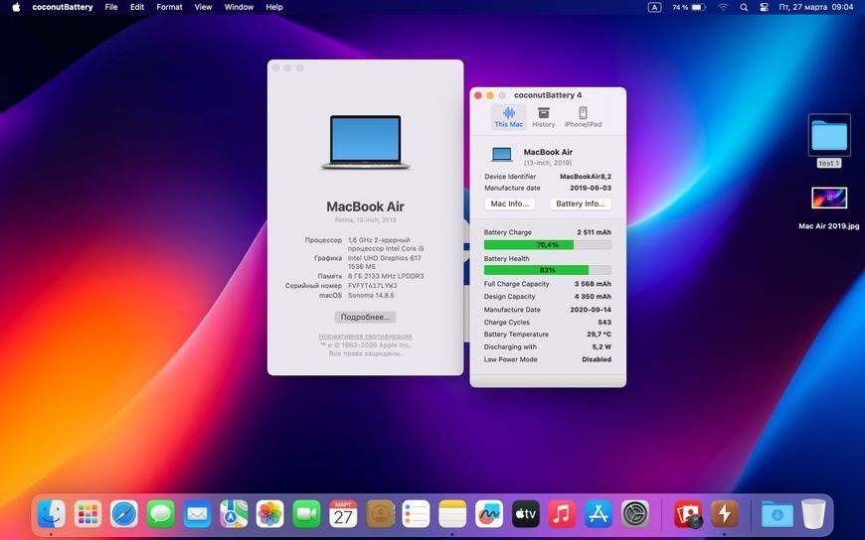The width and height of the screenshot is (865, 540).
Task: Open Control Center icon
Action: [x=764, y=7]
